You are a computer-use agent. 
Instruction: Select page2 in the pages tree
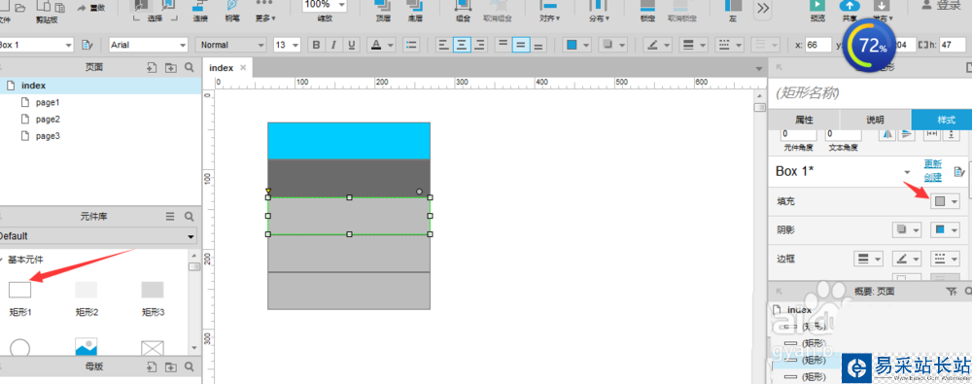tap(48, 120)
